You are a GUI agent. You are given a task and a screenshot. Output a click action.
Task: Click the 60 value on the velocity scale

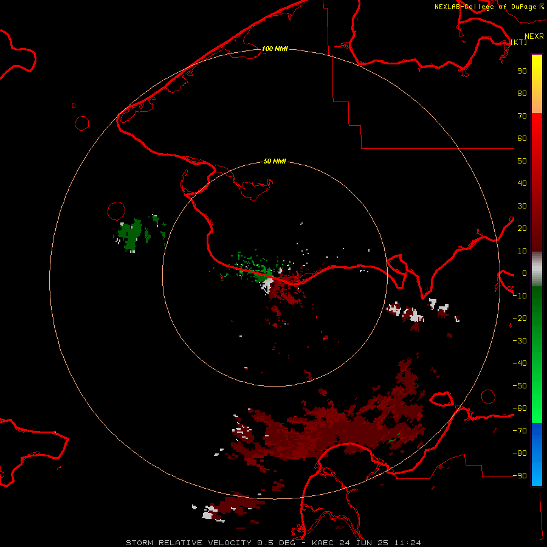click(522, 138)
